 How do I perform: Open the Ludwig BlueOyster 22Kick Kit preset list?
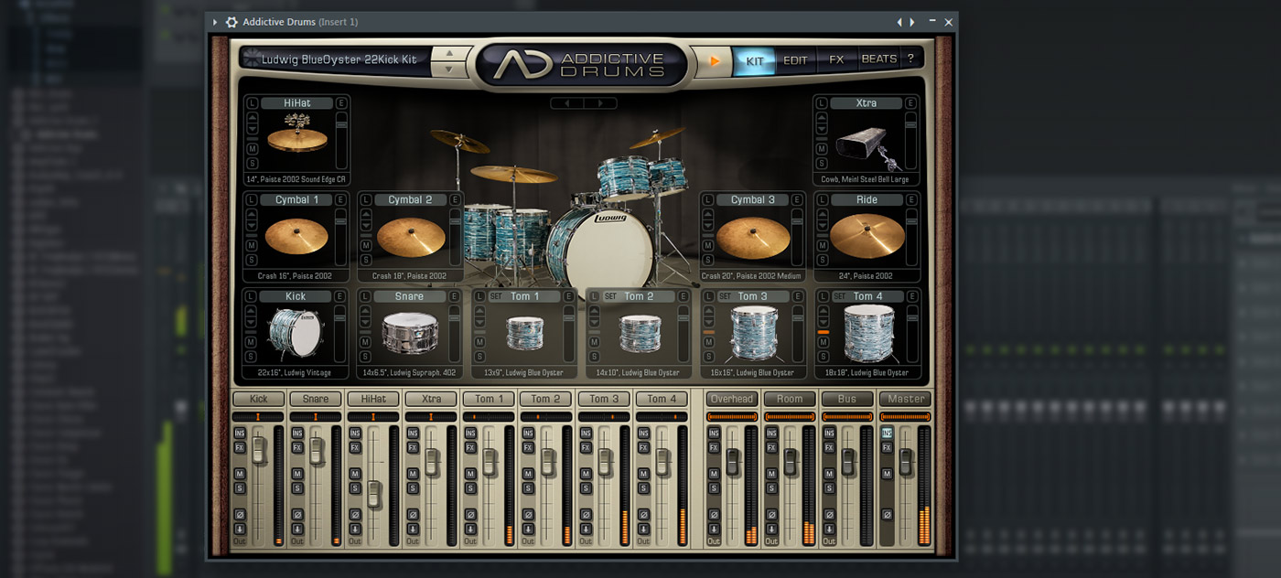[339, 59]
